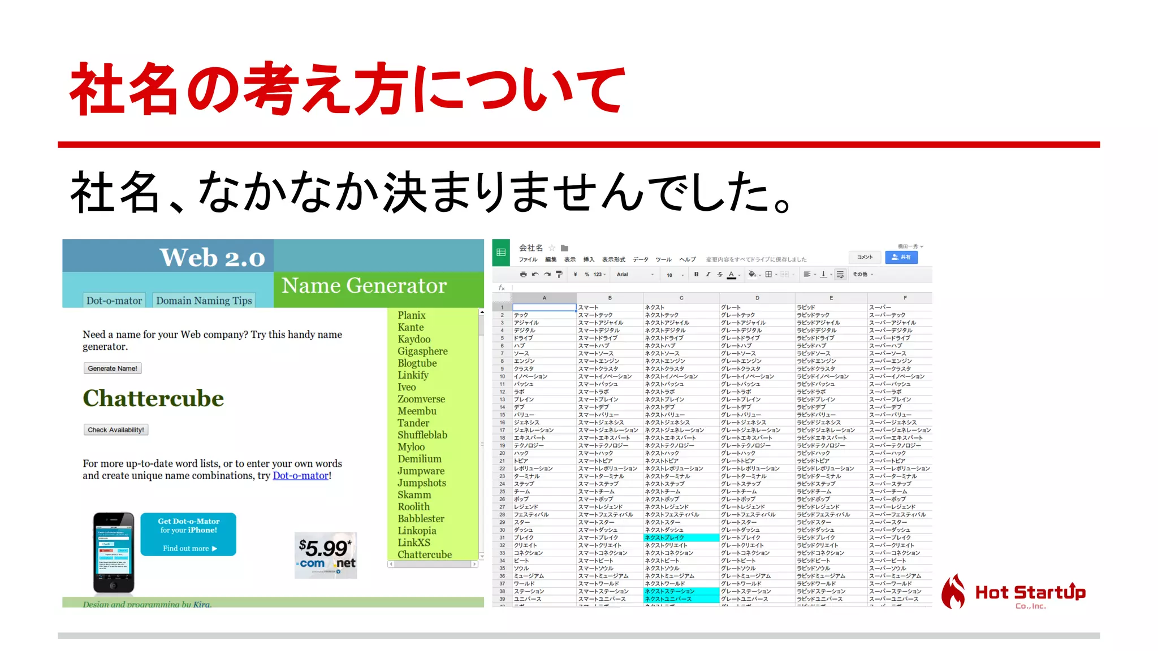
Task: Open the ファイル menu
Action: 528,260
